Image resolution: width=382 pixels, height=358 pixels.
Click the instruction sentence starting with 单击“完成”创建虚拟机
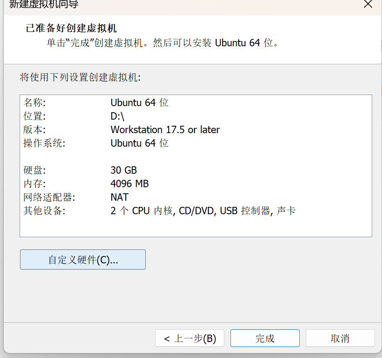[x=163, y=43]
